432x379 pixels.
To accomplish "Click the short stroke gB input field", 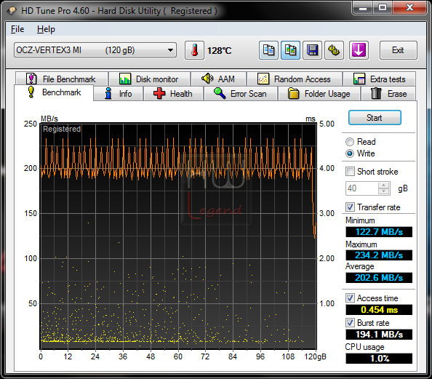I will click(362, 188).
